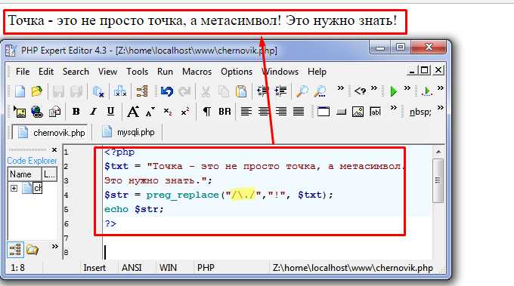Image resolution: width=514 pixels, height=286 pixels.
Task: Insert a form window element icon
Action: [324, 112]
